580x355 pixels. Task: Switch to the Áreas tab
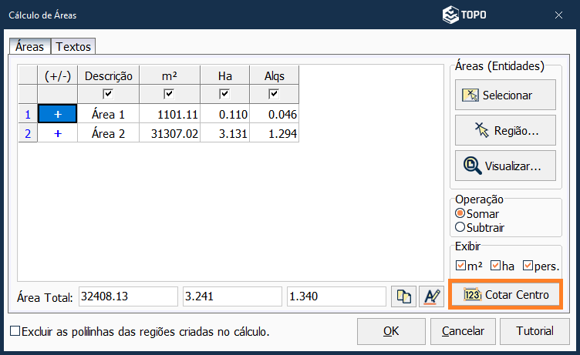coord(29,47)
